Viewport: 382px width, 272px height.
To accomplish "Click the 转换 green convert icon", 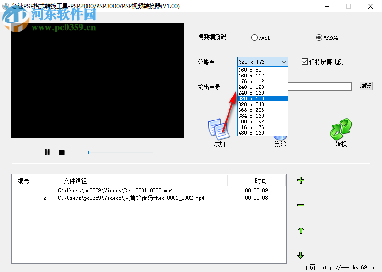I will pos(341,129).
